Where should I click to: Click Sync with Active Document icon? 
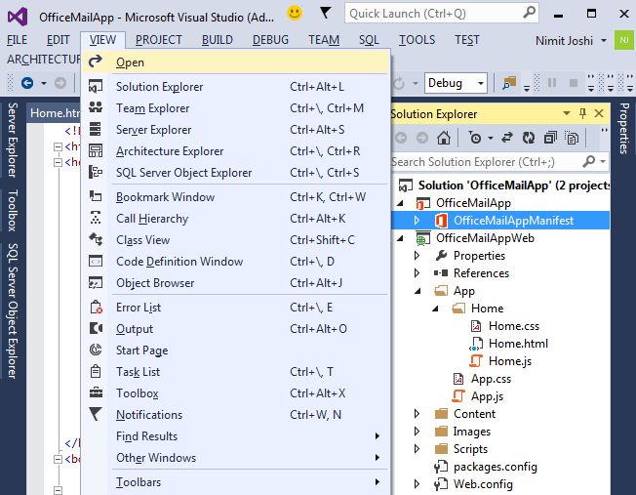507,139
